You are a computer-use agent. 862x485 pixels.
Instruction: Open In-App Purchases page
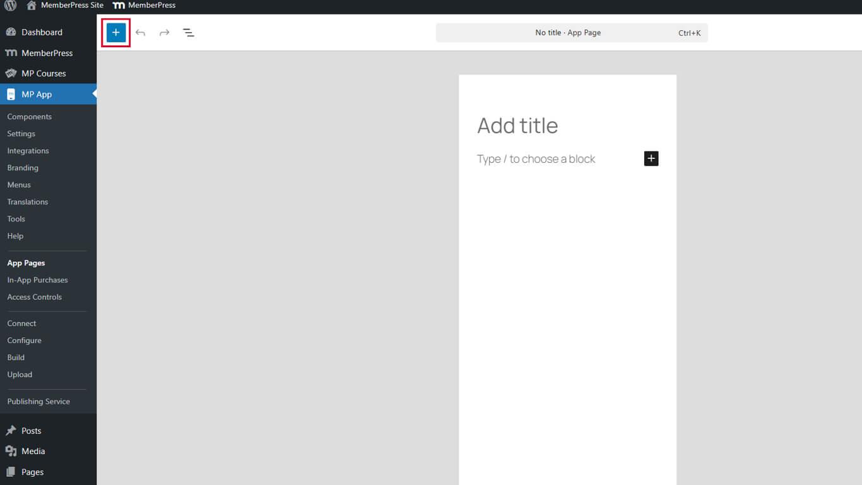pyautogui.click(x=37, y=280)
